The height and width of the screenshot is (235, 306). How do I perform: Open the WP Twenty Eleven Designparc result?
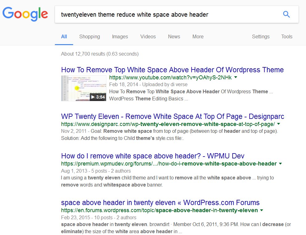pos(172,116)
